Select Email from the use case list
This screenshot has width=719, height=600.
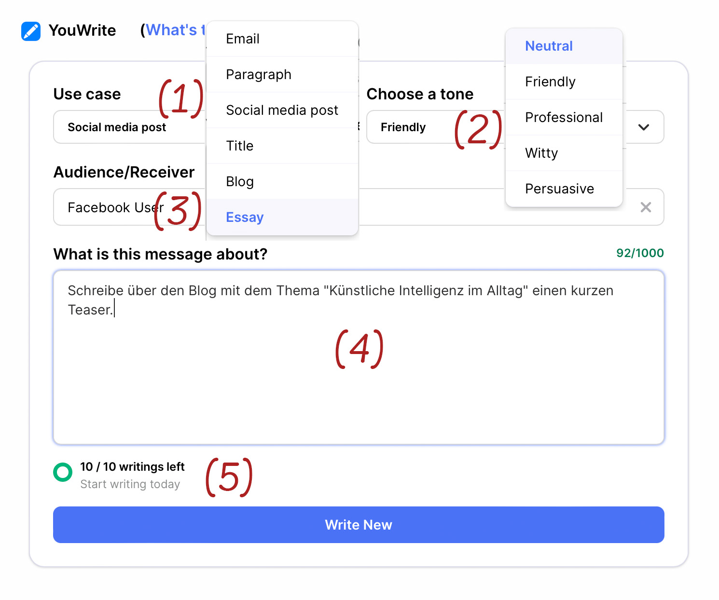click(282, 39)
